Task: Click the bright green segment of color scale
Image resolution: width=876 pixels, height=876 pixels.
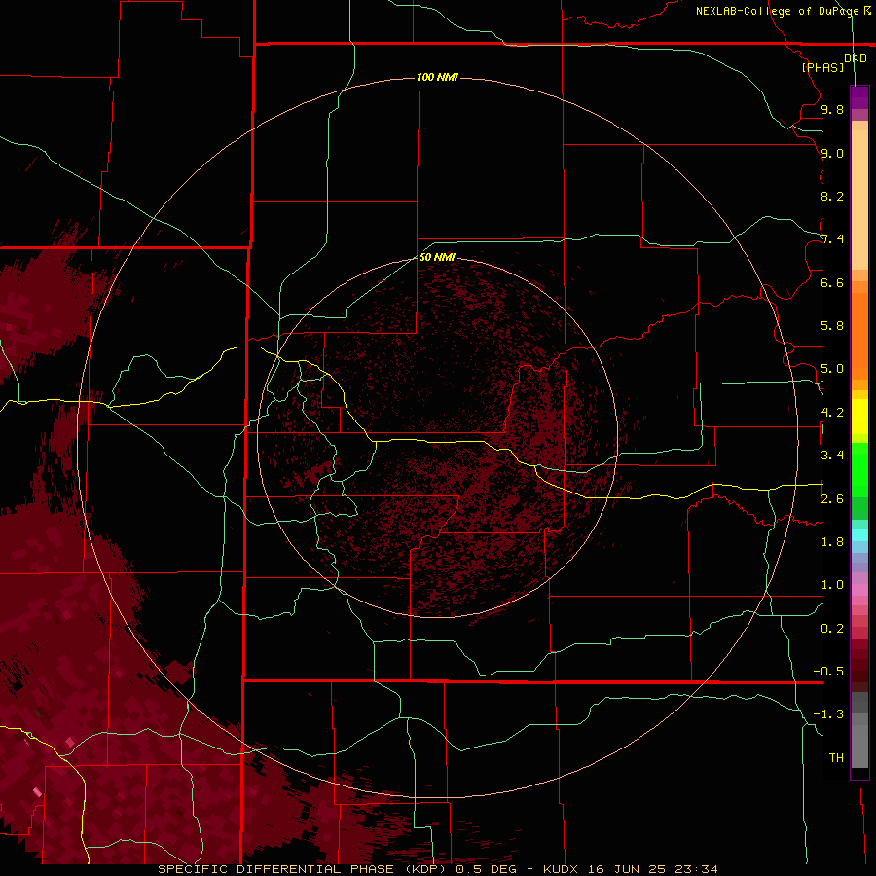Action: [859, 469]
